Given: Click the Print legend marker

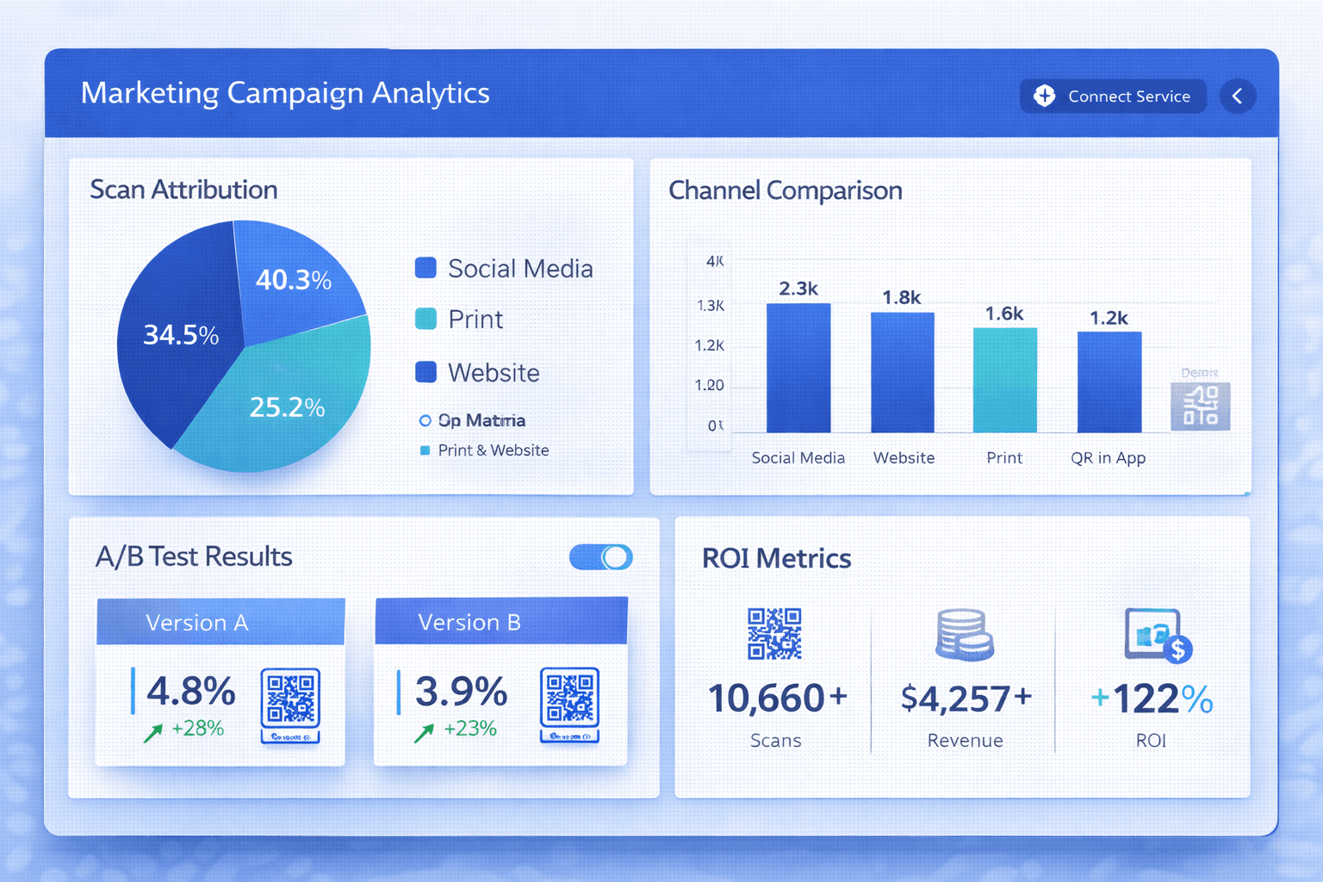Looking at the screenshot, I should (425, 319).
